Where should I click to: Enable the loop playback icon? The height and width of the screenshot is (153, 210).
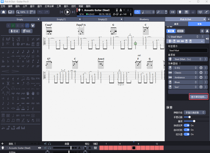[138, 12]
